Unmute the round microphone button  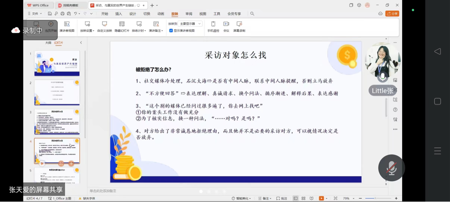391,168
